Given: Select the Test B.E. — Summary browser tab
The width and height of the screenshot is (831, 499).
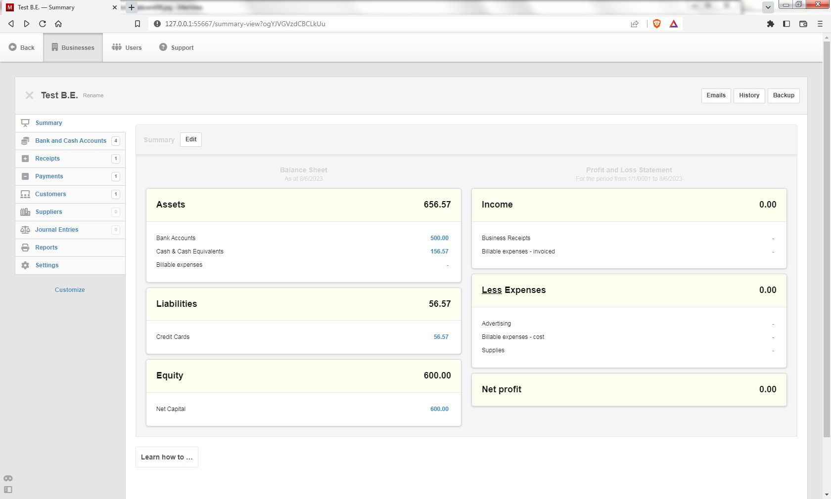Looking at the screenshot, I should pyautogui.click(x=60, y=7).
